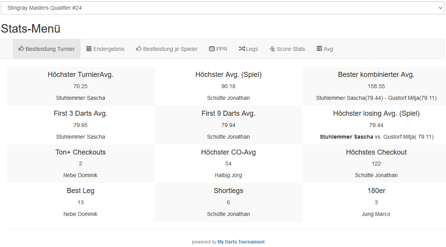Click the calendar icon next to Endergebnis
The width and height of the screenshot is (446, 247).
pyautogui.click(x=89, y=49)
